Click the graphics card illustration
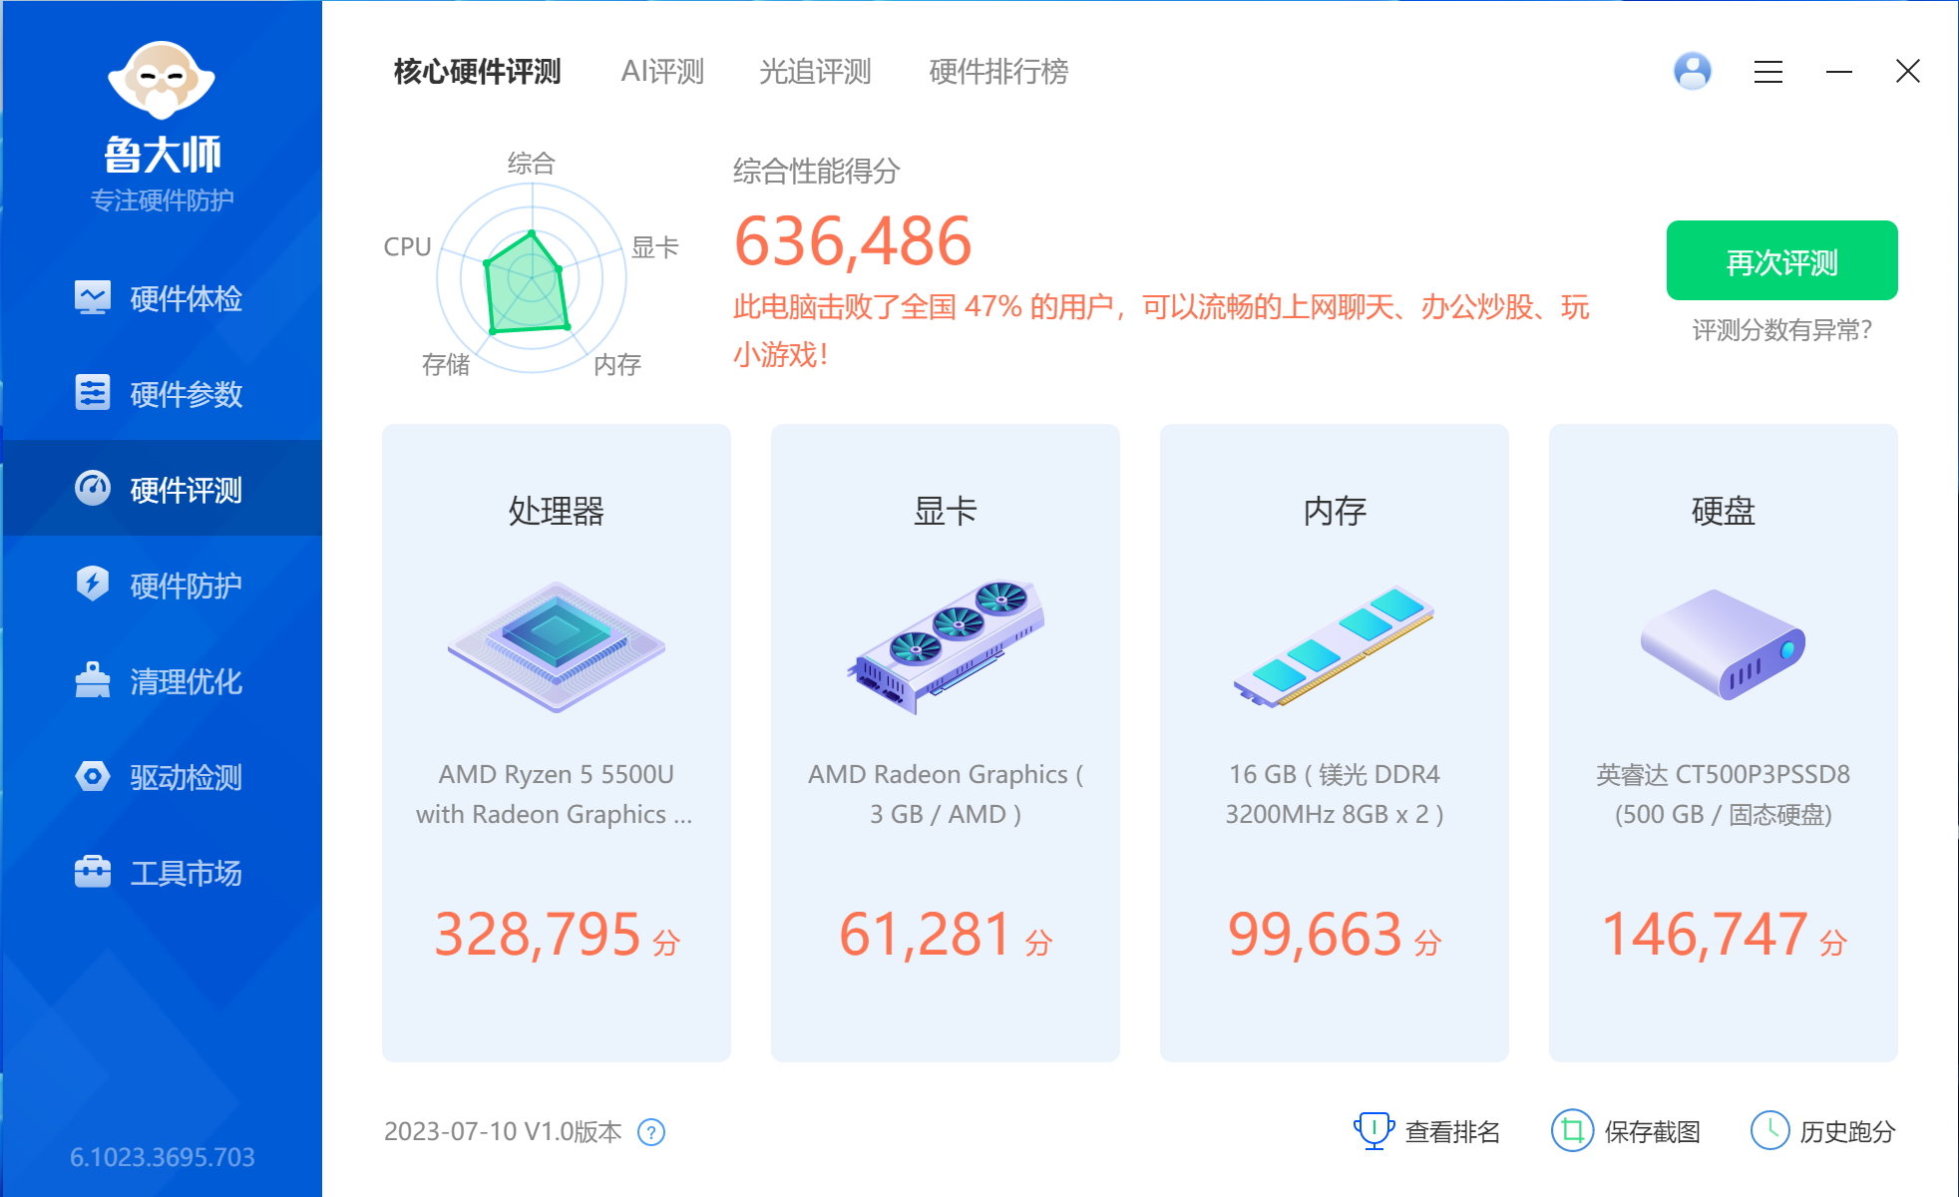 click(946, 646)
